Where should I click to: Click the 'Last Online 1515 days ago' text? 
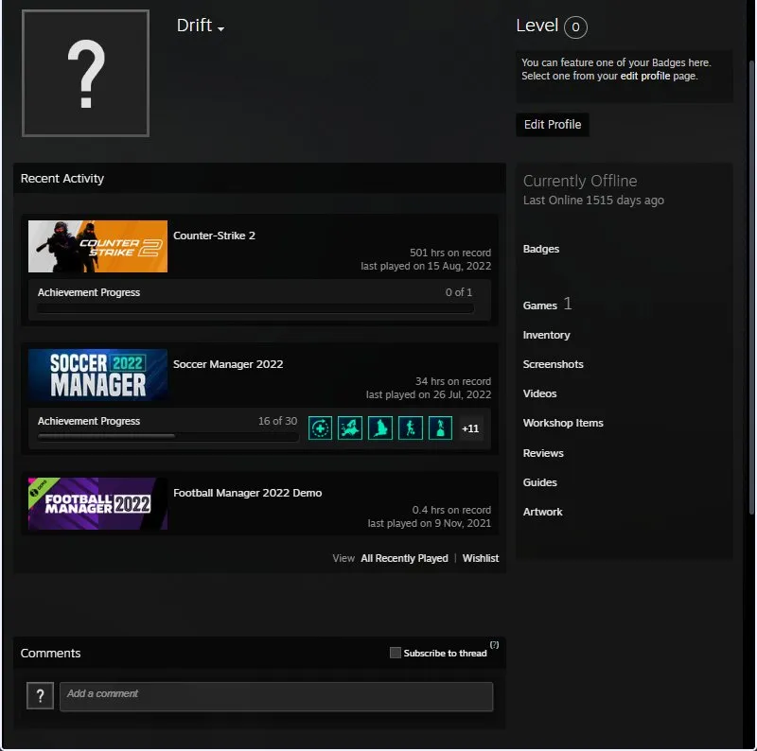pyautogui.click(x=593, y=201)
